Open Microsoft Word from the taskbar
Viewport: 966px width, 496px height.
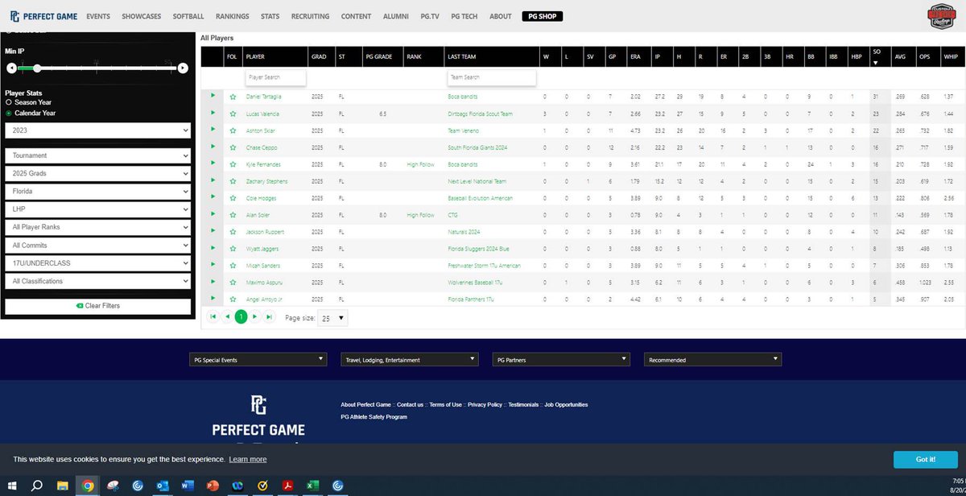tap(188, 486)
